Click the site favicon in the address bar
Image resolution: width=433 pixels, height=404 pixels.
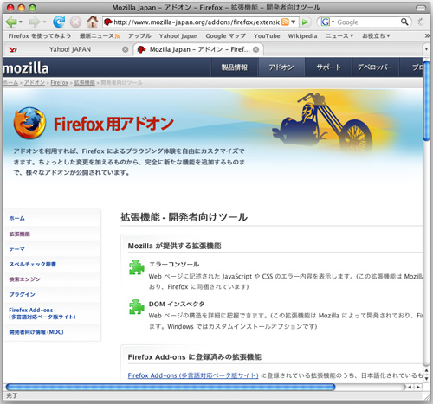click(108, 22)
